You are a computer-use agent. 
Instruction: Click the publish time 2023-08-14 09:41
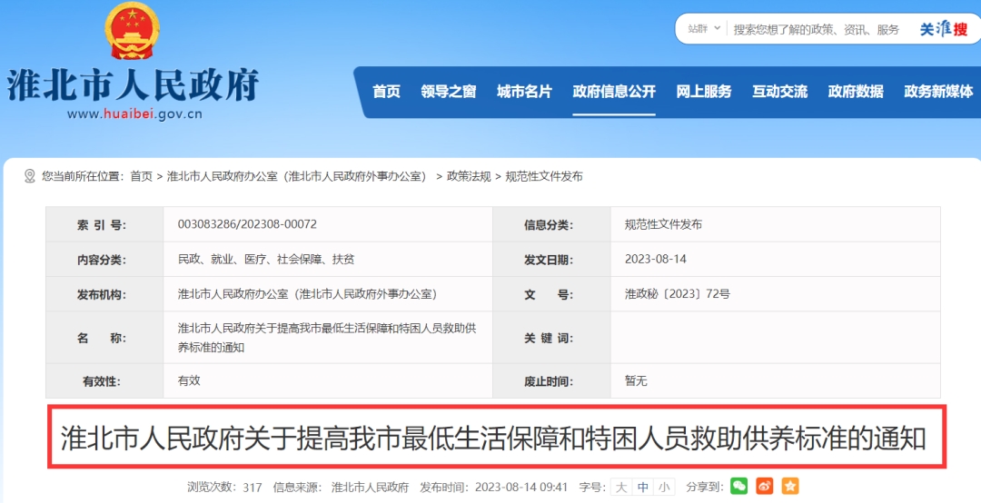521,488
